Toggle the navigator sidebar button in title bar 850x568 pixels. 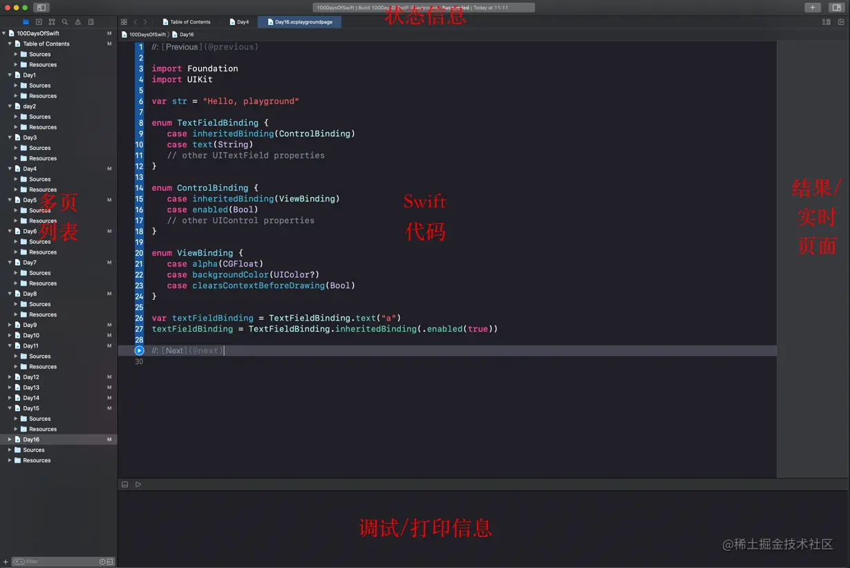pos(41,8)
